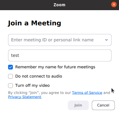Click the Zoom title in the title bar
The height and width of the screenshot is (119, 119).
pos(59,5)
